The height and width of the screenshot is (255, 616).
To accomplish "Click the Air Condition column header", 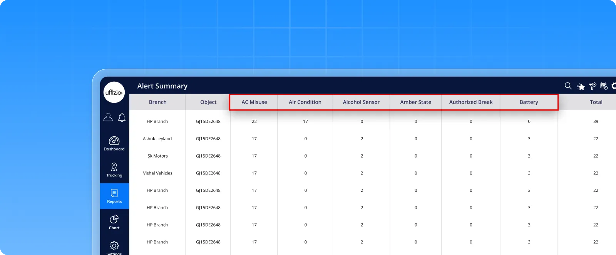I will click(305, 102).
